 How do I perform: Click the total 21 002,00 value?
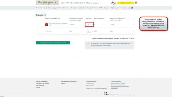[132, 39]
